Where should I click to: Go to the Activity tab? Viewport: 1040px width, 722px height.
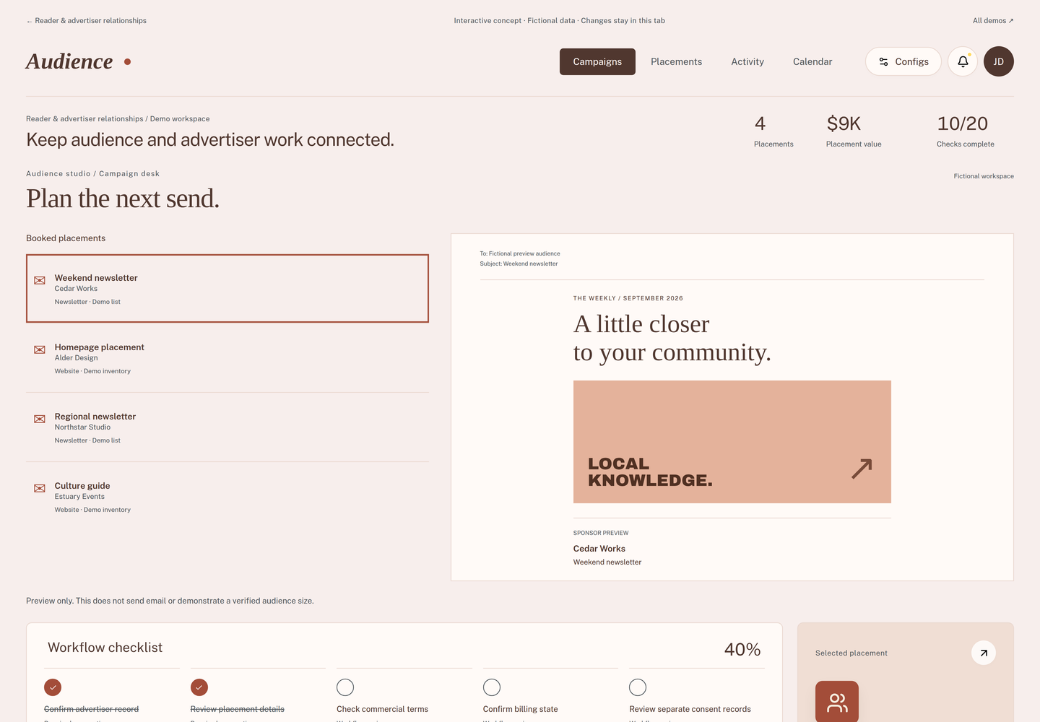point(747,61)
